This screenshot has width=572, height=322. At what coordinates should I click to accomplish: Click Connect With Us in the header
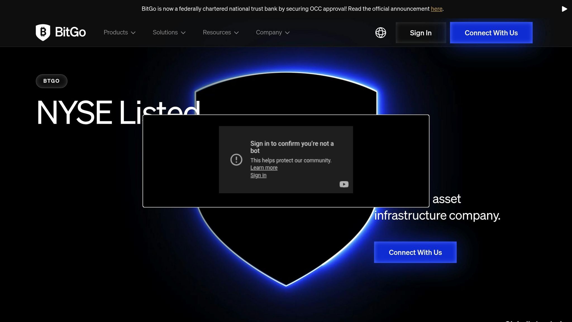pyautogui.click(x=491, y=33)
